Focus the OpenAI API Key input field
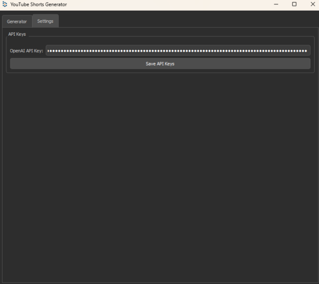Screen dimensions: 319x284 (x=178, y=51)
